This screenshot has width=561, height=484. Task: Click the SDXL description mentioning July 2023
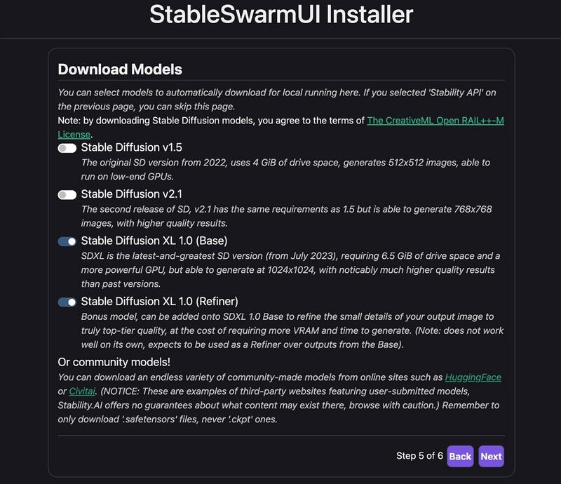point(290,270)
